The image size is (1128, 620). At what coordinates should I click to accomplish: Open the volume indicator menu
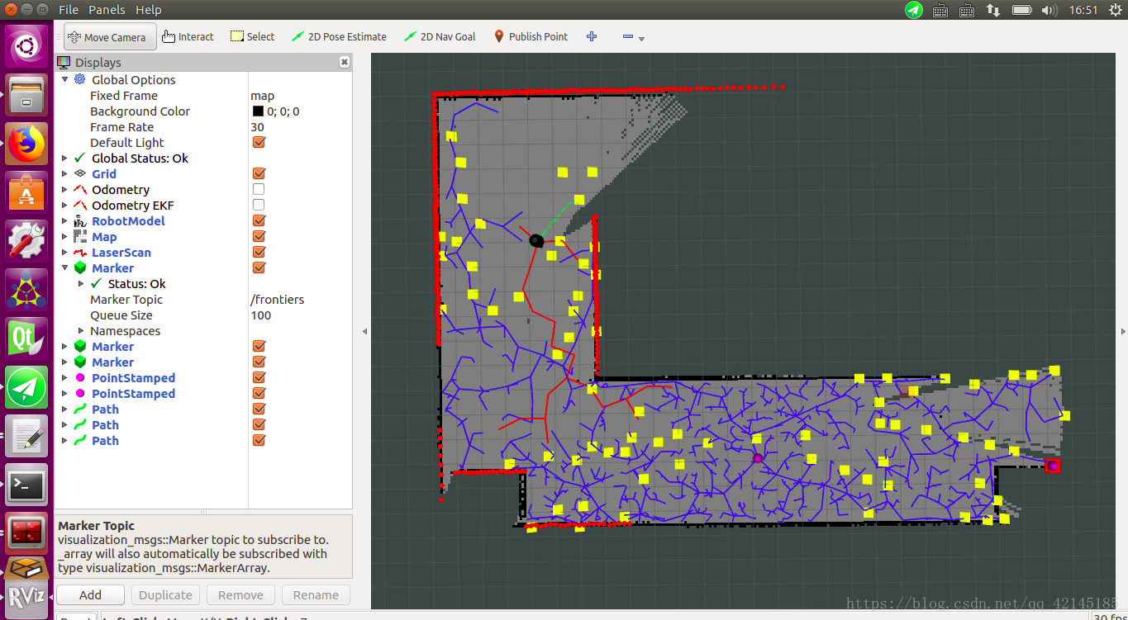(1049, 10)
